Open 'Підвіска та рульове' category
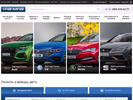The image size is (133, 100). point(34,17)
